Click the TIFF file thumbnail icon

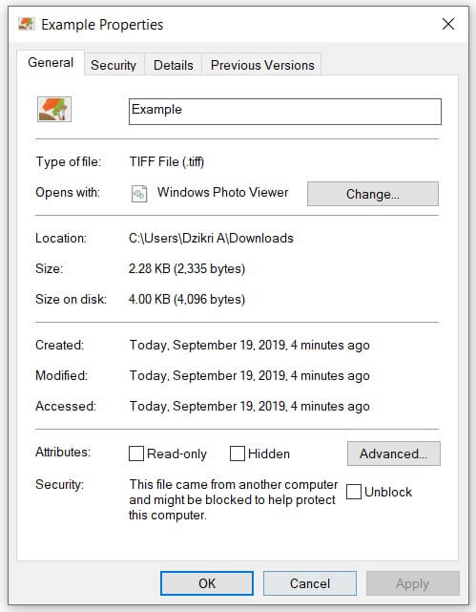(54, 109)
